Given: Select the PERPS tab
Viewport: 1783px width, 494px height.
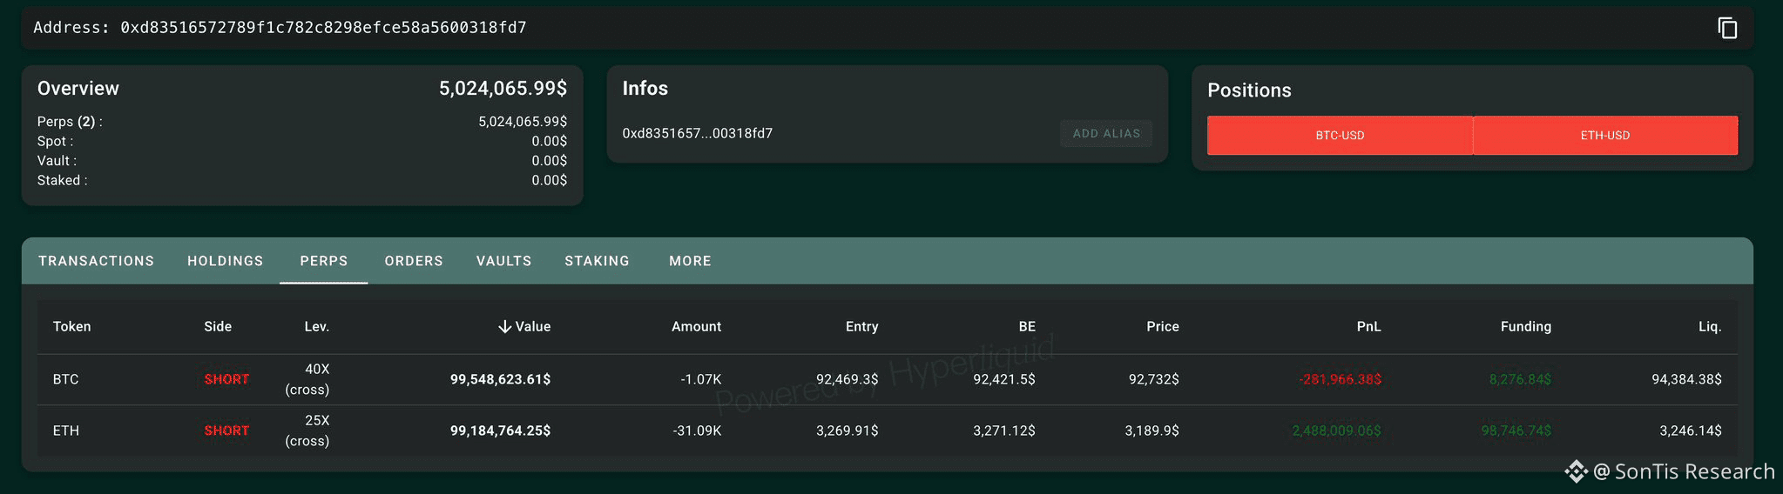Looking at the screenshot, I should pos(323,261).
